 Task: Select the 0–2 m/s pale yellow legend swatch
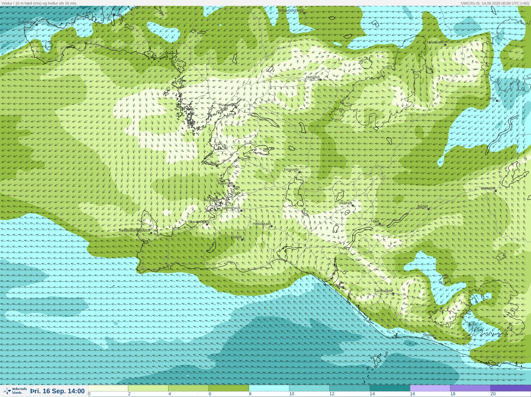pos(108,388)
